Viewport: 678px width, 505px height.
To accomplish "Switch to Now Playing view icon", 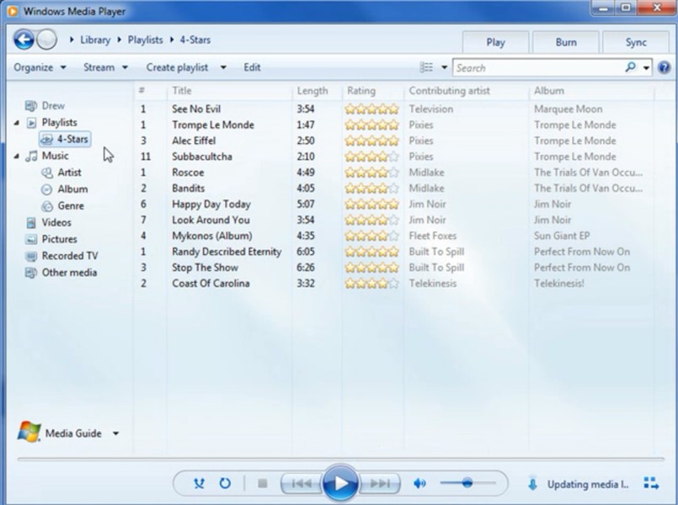I will (x=651, y=483).
